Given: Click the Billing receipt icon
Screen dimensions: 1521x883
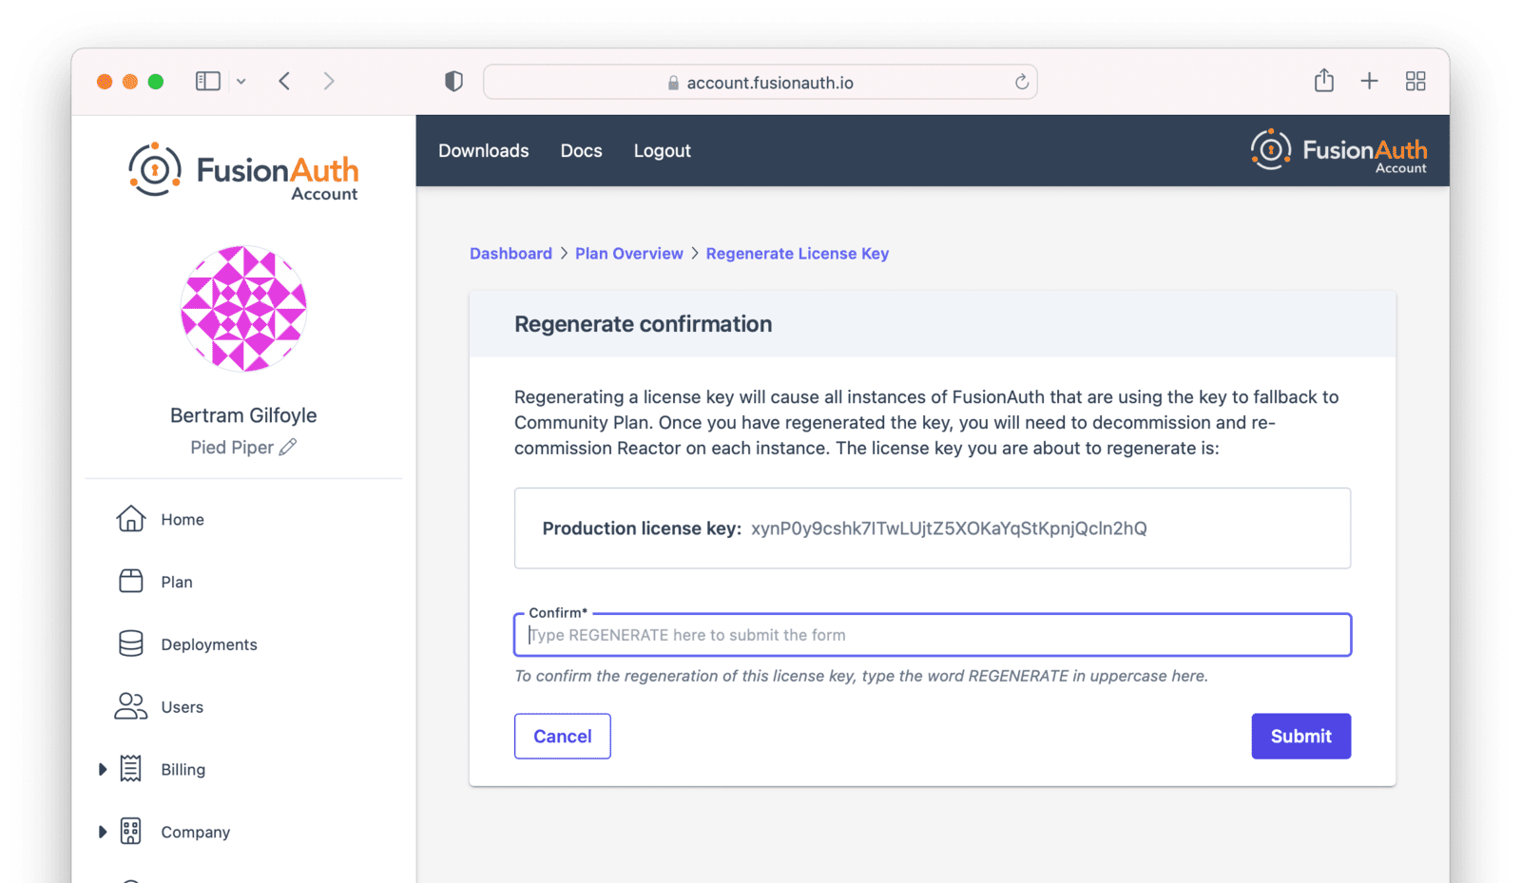Looking at the screenshot, I should pos(129,769).
